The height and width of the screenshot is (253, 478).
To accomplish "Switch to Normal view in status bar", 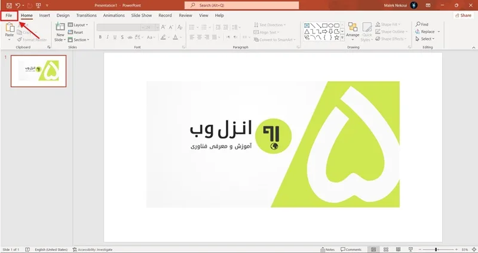I will click(x=373, y=249).
